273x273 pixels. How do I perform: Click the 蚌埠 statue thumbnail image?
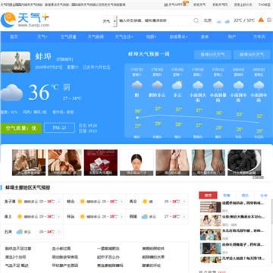pos(15,62)
